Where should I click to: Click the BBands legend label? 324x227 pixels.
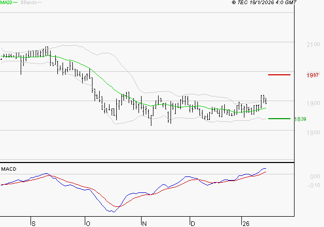click(x=29, y=3)
